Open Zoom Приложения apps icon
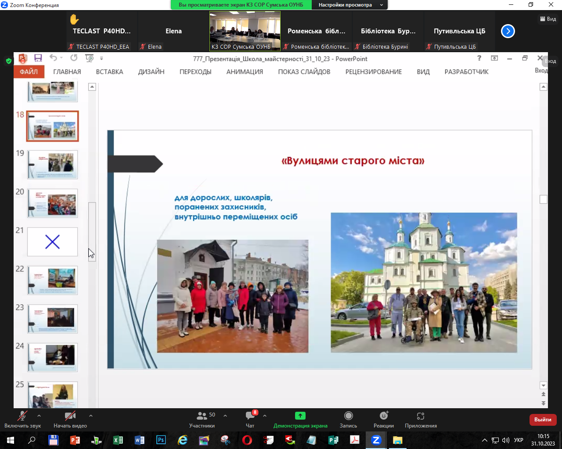Screen dimensions: 562x449 [421, 416]
